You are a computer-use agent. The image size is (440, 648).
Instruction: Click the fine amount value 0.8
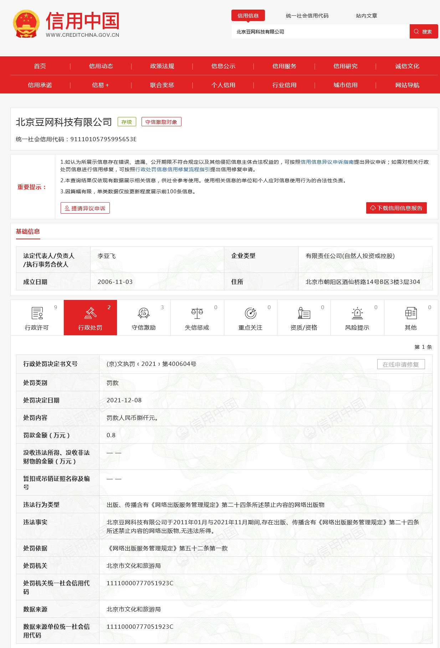pyautogui.click(x=111, y=435)
